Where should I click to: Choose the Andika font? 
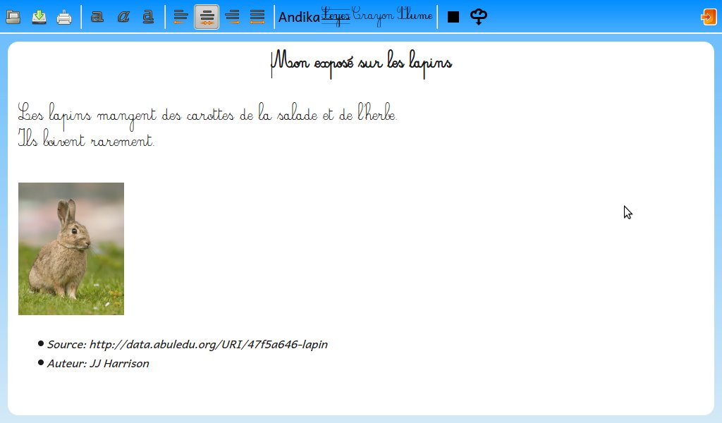click(x=299, y=17)
